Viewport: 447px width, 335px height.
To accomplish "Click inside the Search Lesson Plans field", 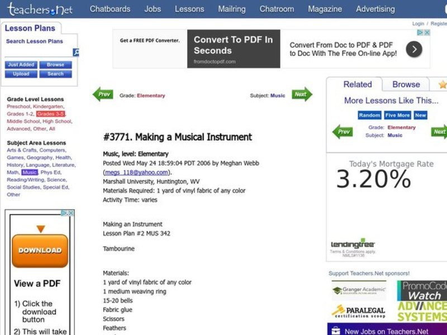I will [x=39, y=53].
